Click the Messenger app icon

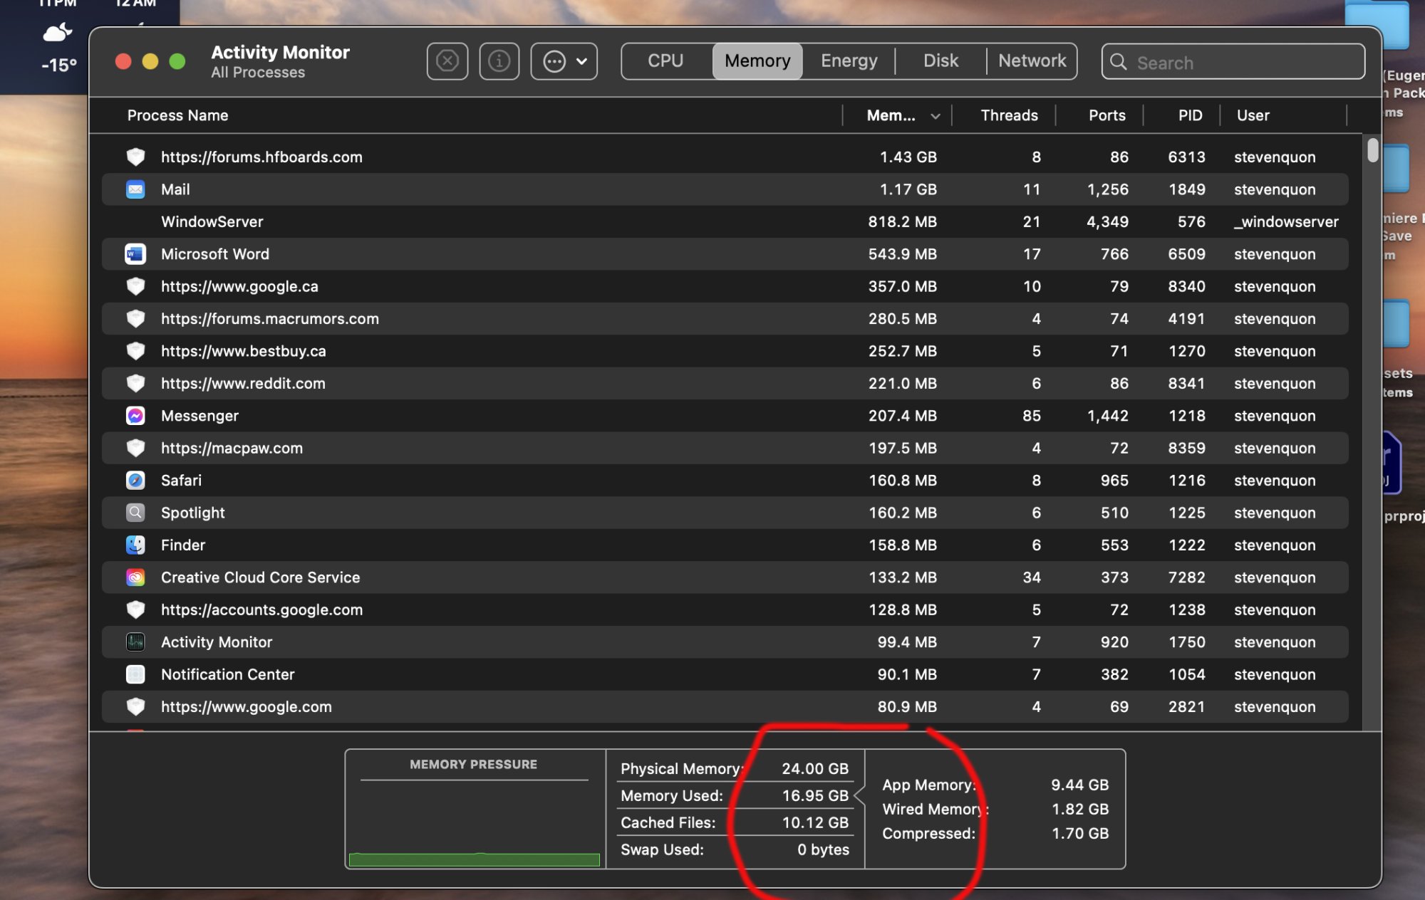pos(135,415)
